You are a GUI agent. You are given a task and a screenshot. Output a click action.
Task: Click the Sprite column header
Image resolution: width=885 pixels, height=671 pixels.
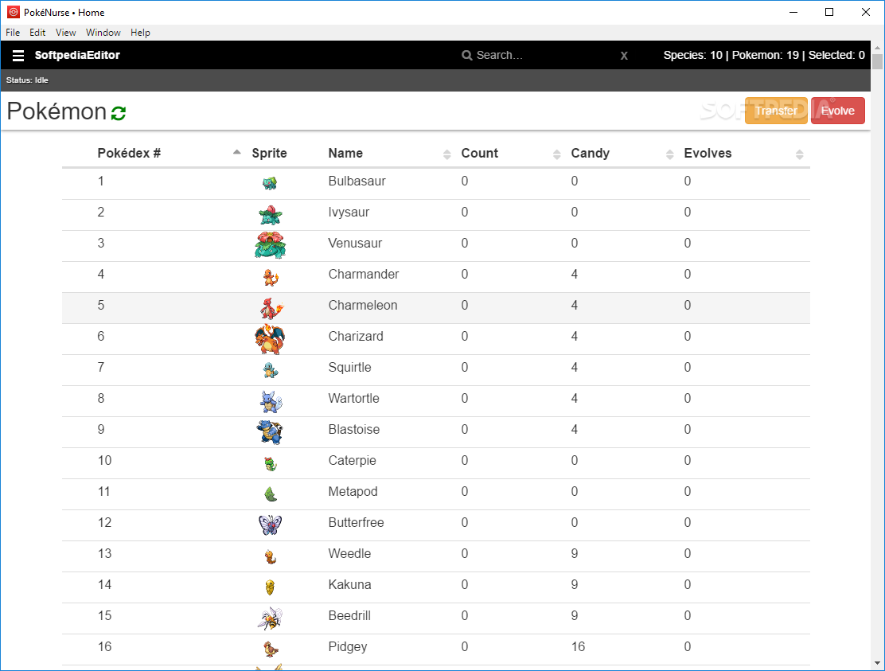269,154
